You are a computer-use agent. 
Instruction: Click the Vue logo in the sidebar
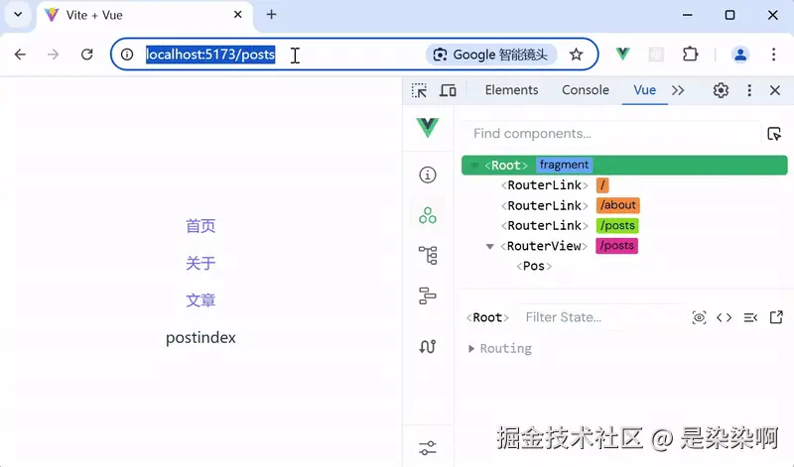(x=428, y=127)
